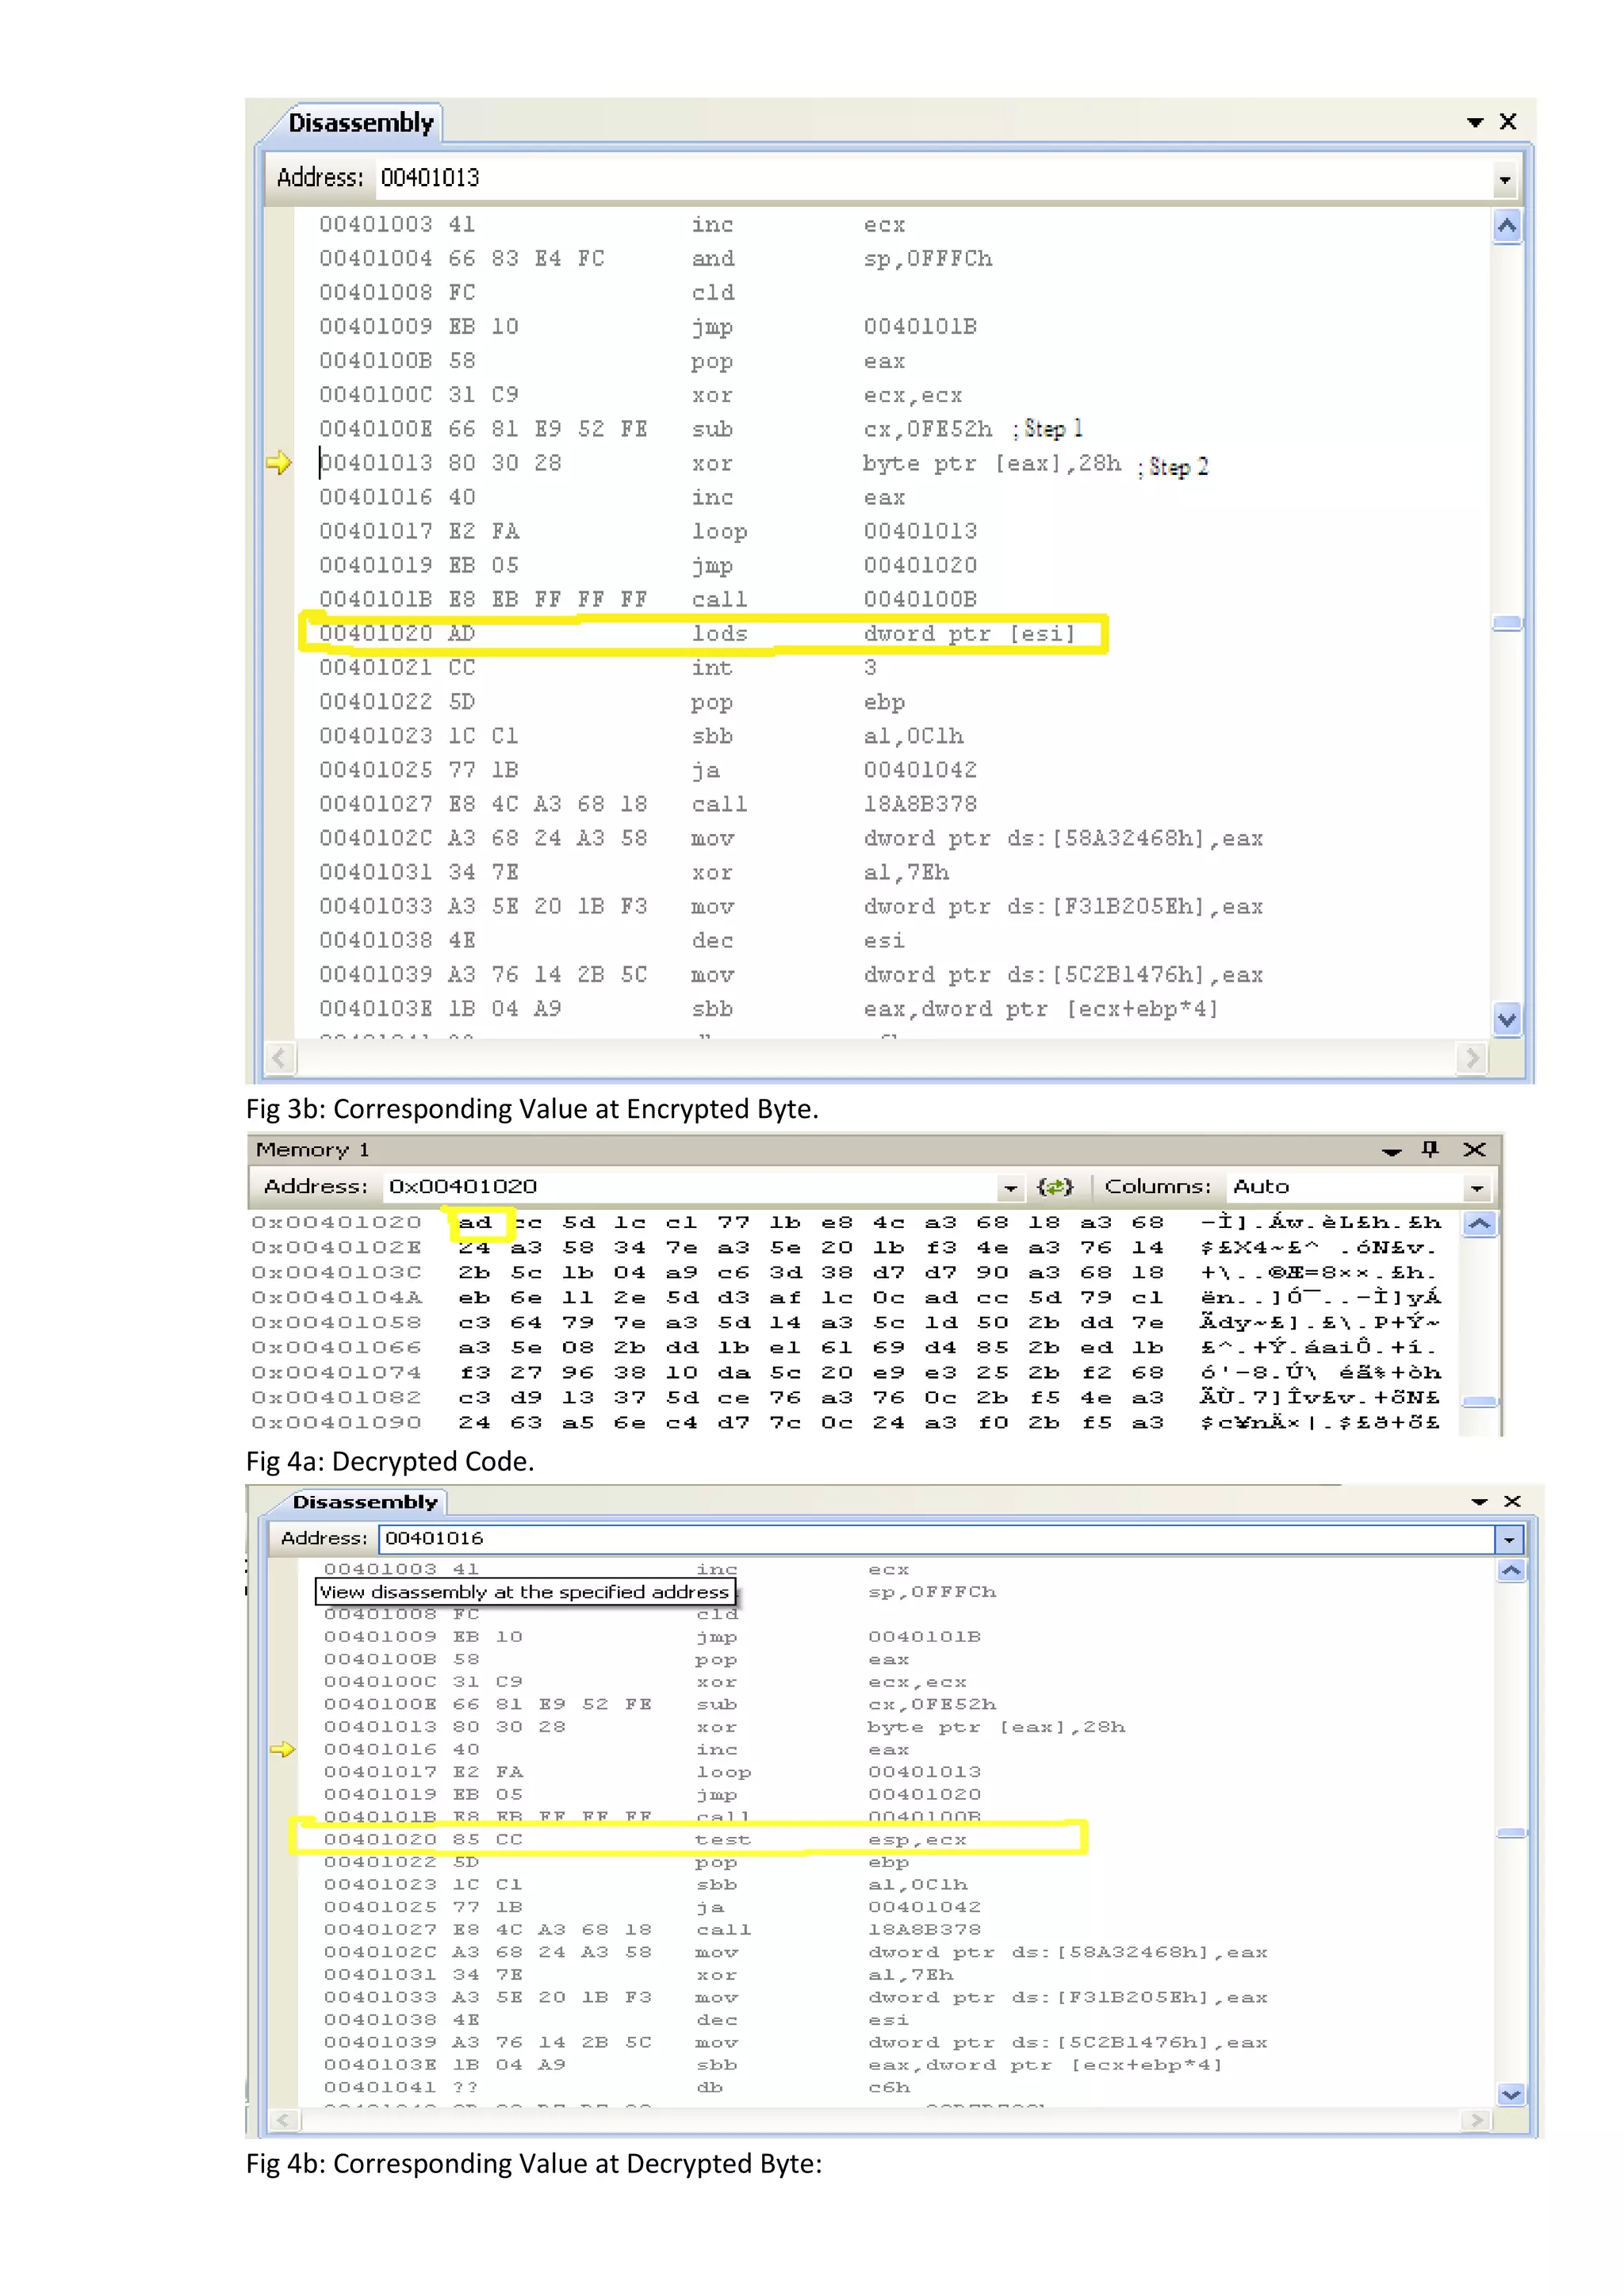Image resolution: width=1624 pixels, height=2296 pixels.
Task: Select memory row 0x0040102E
Action: pos(846,1247)
